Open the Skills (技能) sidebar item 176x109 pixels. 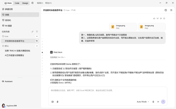[20, 15]
